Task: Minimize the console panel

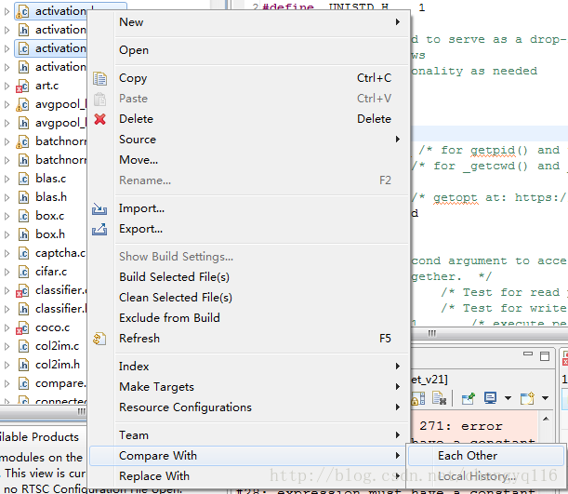Action: click(x=528, y=354)
